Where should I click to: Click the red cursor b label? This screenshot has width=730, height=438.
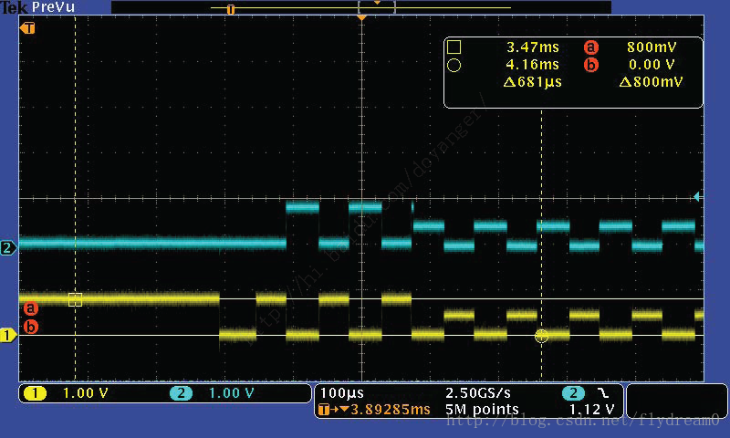(31, 327)
